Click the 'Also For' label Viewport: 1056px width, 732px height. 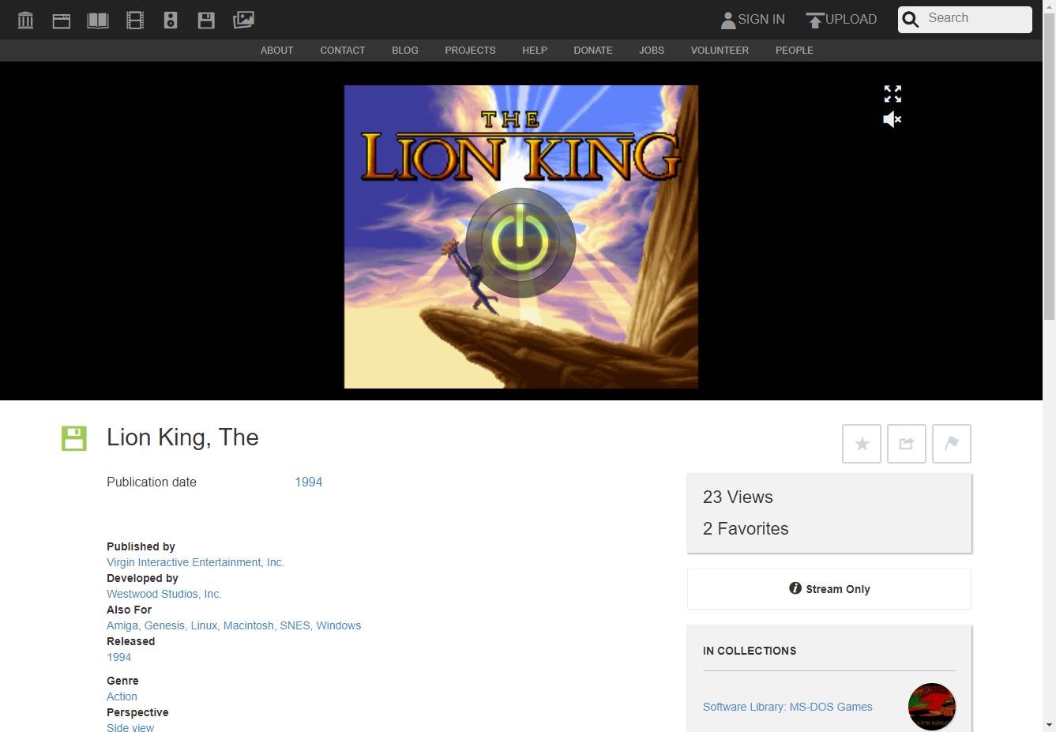click(129, 610)
